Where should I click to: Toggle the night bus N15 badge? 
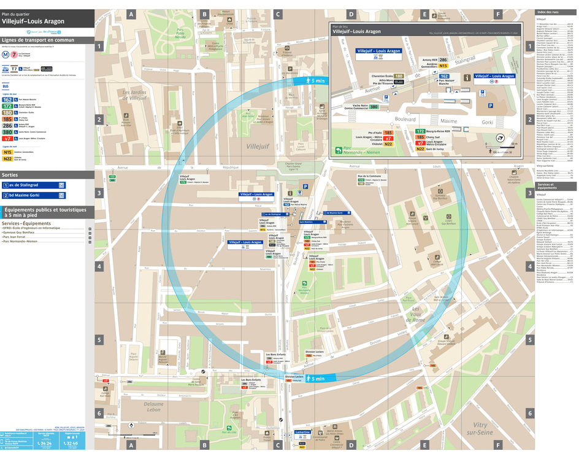tap(7, 151)
